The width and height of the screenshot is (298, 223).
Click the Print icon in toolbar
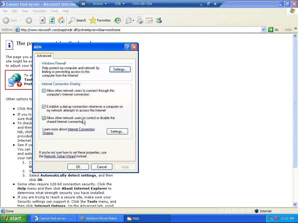click(140, 20)
